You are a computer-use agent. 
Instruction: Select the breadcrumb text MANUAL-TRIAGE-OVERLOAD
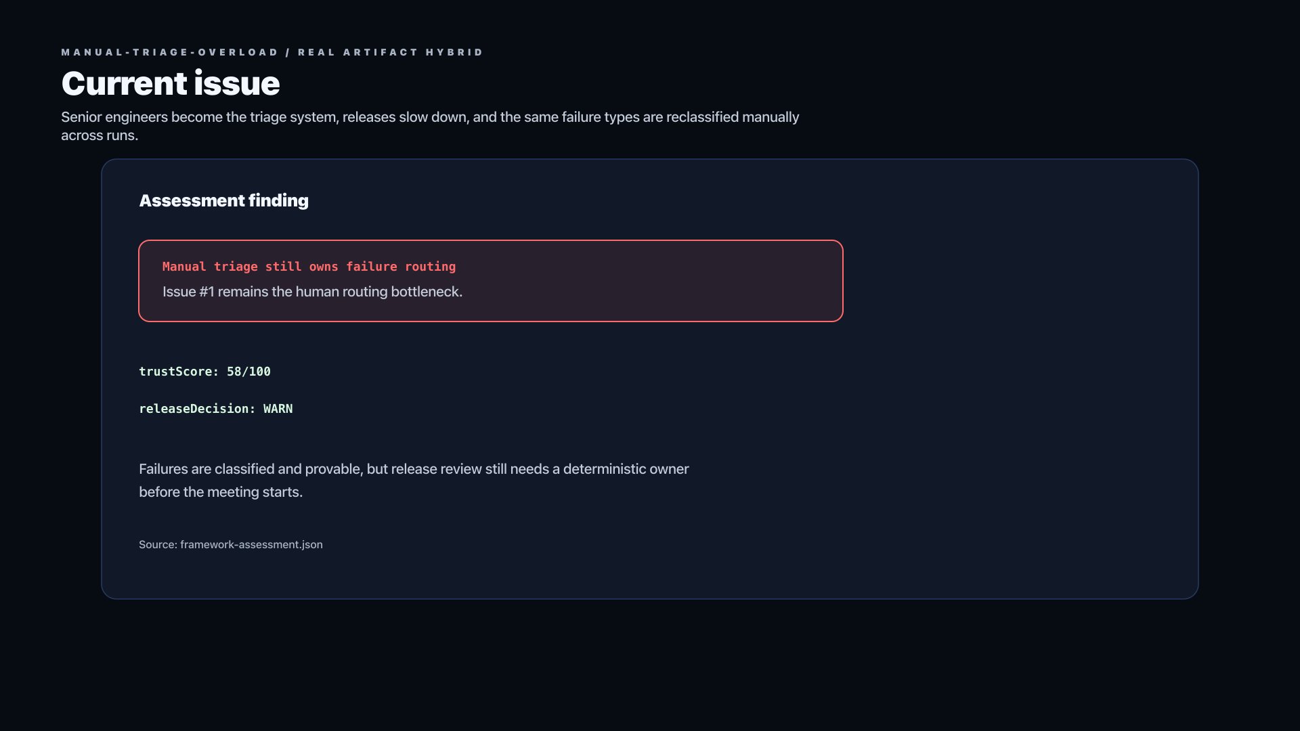(x=170, y=52)
